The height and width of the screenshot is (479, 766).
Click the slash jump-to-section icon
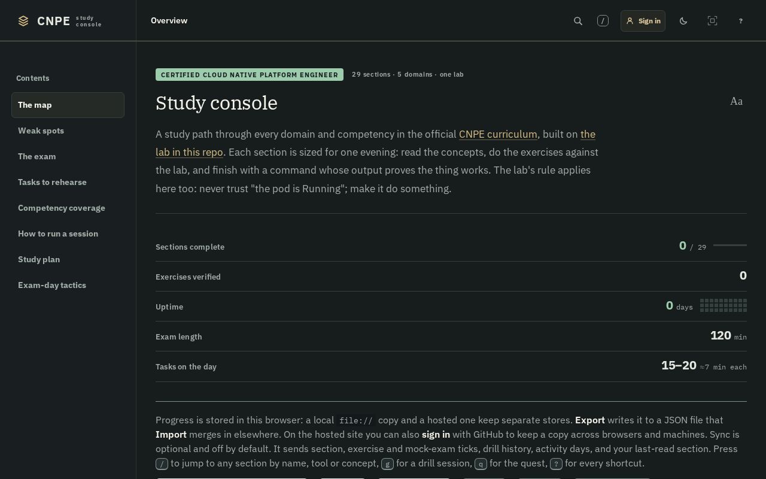[603, 21]
